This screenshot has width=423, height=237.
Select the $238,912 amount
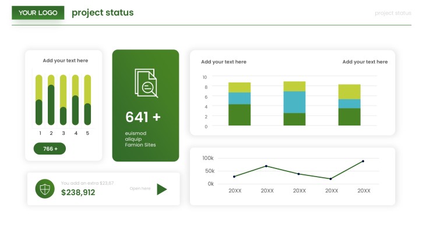coord(78,192)
